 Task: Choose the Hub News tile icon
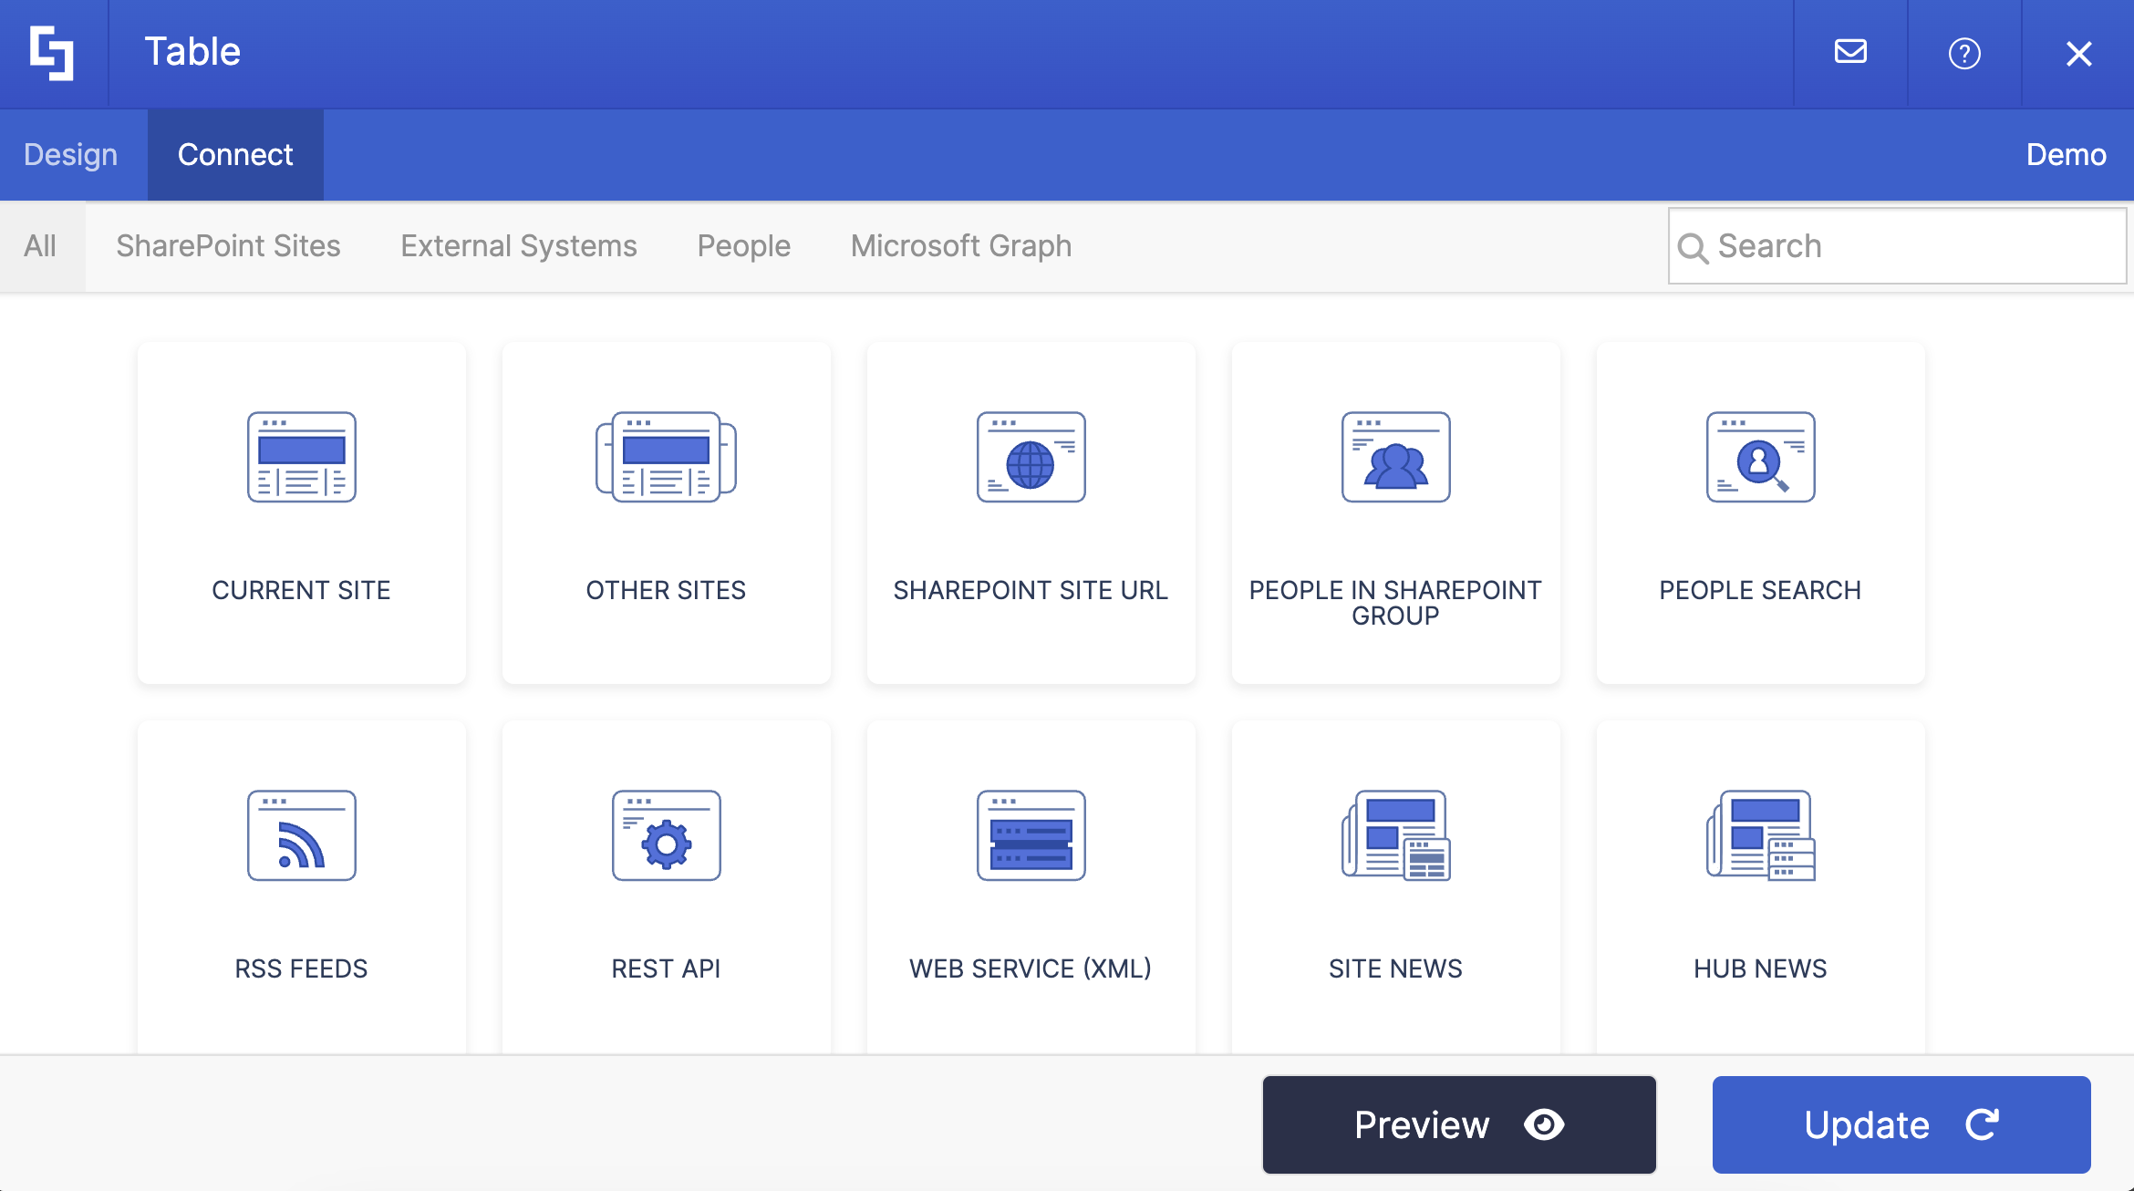pos(1760,835)
